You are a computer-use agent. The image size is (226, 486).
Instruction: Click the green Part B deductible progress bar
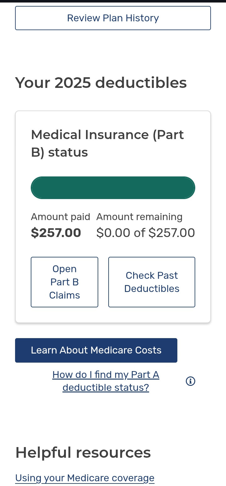tap(113, 188)
